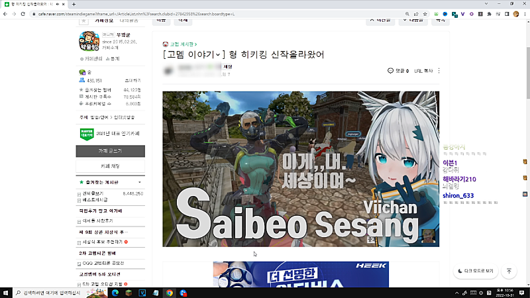Click the address bar URL field

217,14
